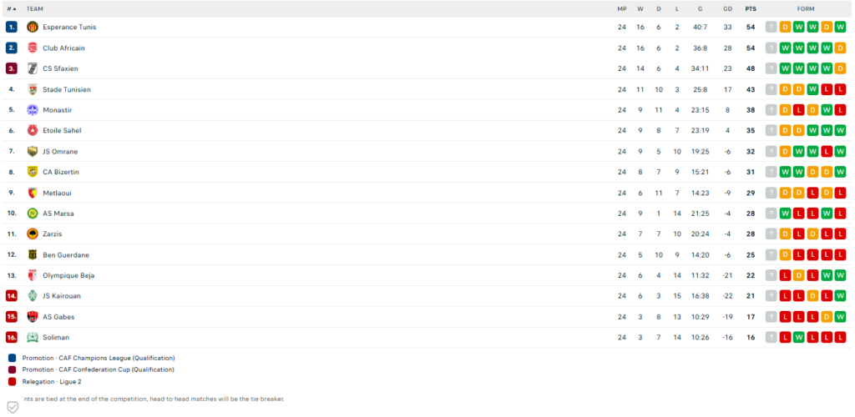The height and width of the screenshot is (417, 855).
Task: Open the Stade Tunisien team name link
Action: [x=67, y=89]
